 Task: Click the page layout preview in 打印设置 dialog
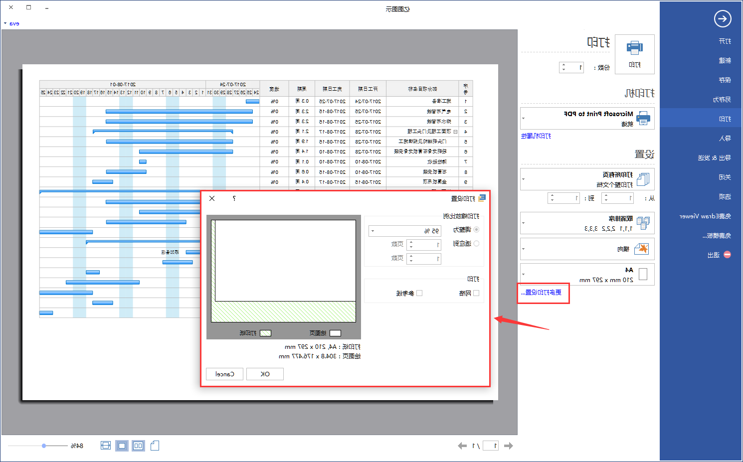tap(283, 277)
